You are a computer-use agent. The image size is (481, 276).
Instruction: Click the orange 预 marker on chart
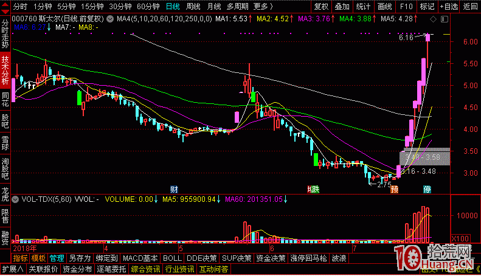pos(394,189)
